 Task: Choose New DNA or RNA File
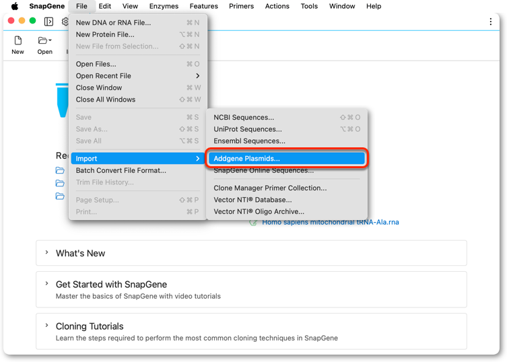tap(137, 22)
